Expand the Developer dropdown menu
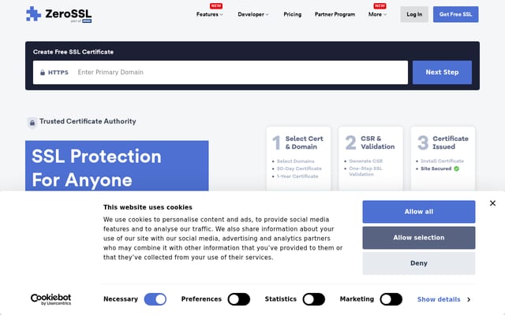The height and width of the screenshot is (315, 505). [253, 14]
